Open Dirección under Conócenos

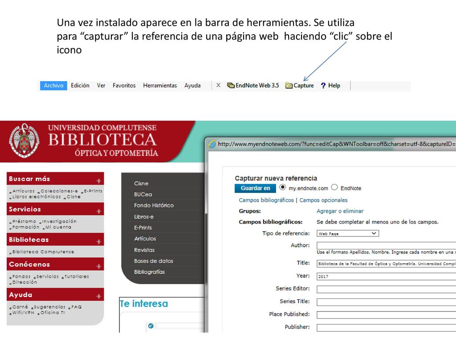coord(24,282)
